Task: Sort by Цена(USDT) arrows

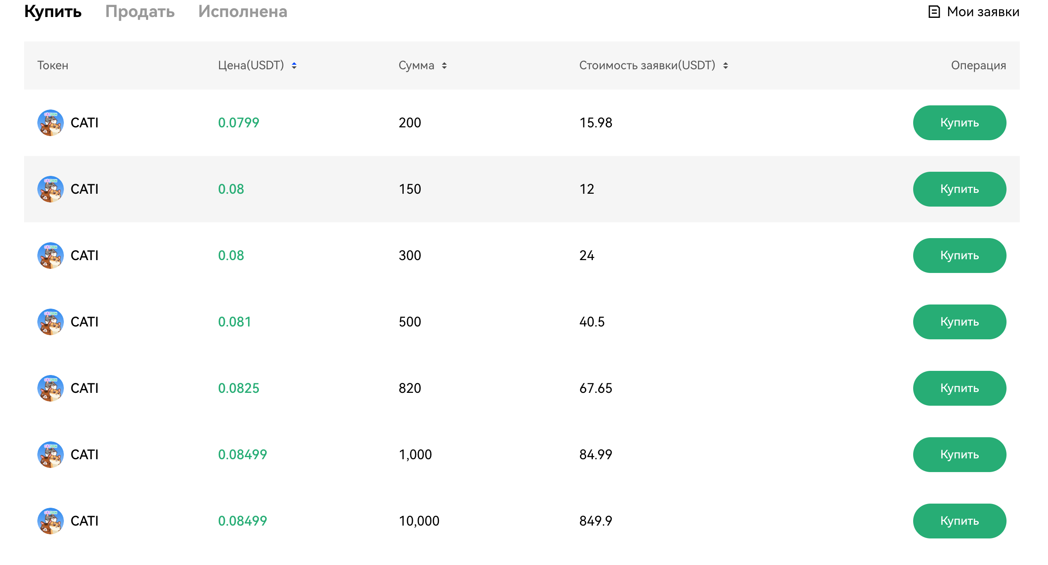Action: pyautogui.click(x=294, y=66)
